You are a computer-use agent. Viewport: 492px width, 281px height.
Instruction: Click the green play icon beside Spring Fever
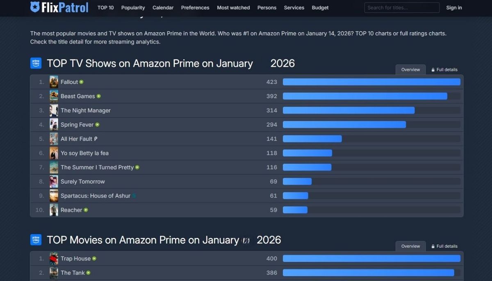[x=98, y=125]
